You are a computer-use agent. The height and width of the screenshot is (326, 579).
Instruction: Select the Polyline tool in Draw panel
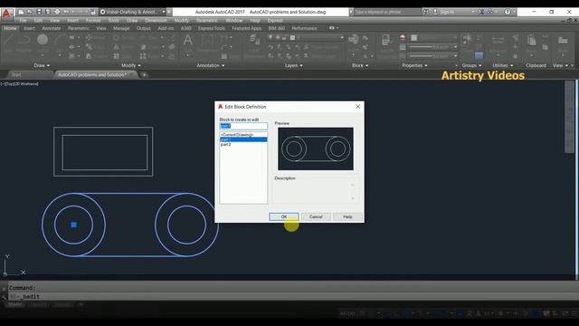24,41
